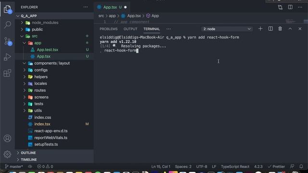Click TypeScript version 4.2.3

(x=258, y=167)
